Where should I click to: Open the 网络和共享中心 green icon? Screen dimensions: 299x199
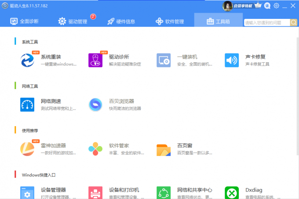click(164, 193)
